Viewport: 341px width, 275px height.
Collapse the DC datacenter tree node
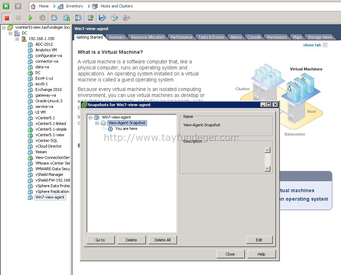pos(11,33)
